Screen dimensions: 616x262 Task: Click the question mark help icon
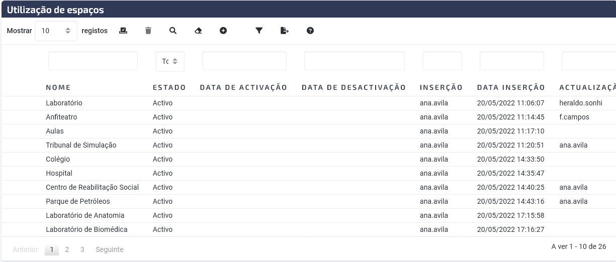pyautogui.click(x=310, y=31)
